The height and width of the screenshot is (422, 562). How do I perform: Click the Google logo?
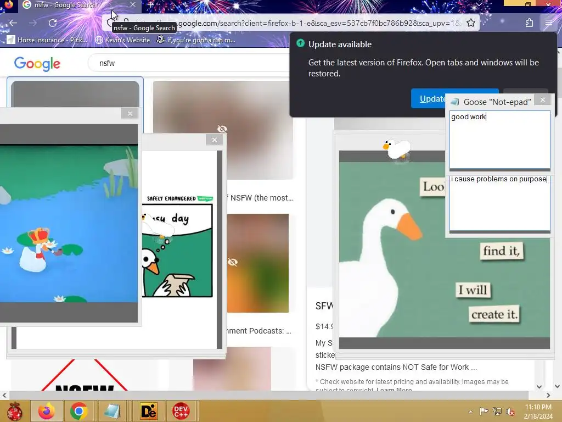point(37,64)
